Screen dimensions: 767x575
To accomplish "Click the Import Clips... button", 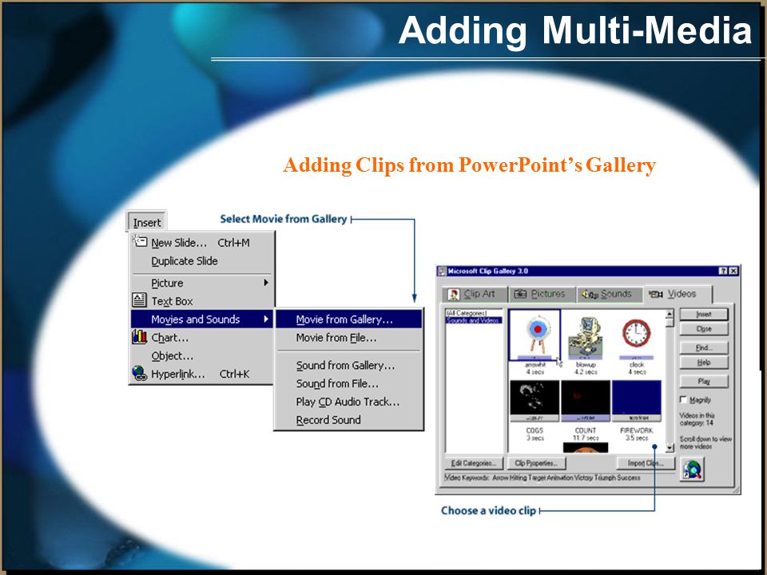I will tap(646, 463).
